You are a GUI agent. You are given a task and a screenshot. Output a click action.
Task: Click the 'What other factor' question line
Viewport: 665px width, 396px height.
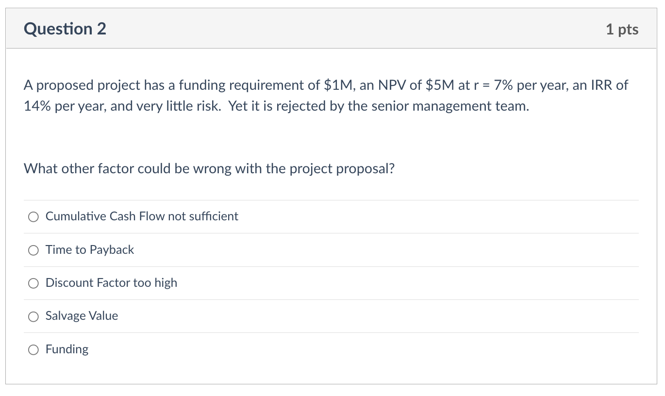tap(209, 168)
